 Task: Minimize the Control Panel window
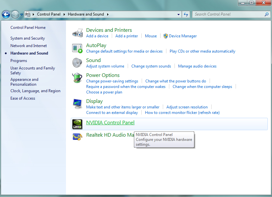coord(243,3)
